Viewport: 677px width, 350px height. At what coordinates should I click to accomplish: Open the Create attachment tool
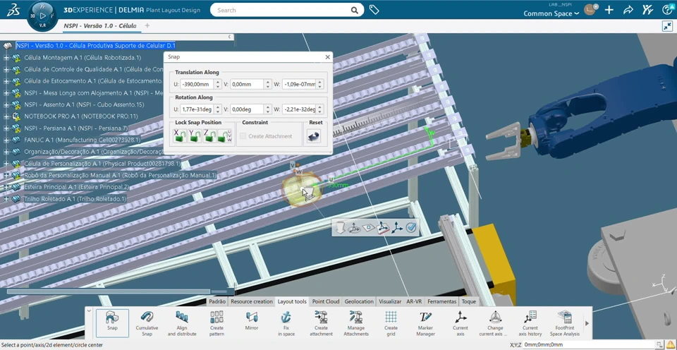click(322, 323)
